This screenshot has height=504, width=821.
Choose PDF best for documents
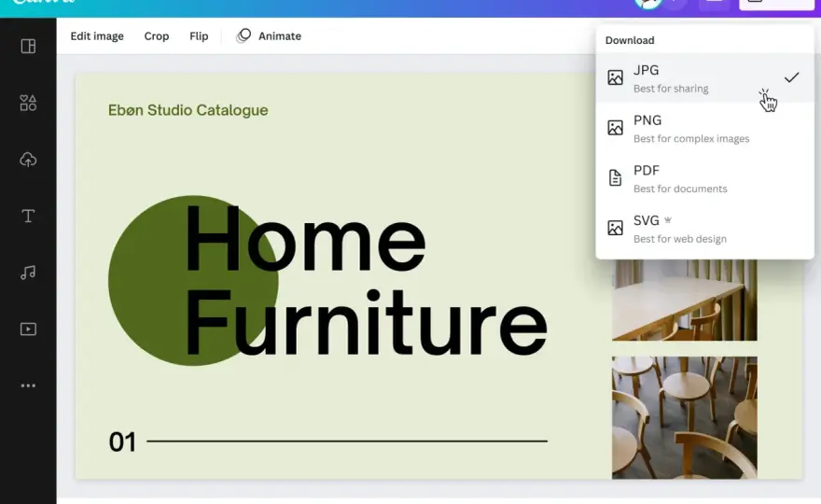click(x=704, y=178)
